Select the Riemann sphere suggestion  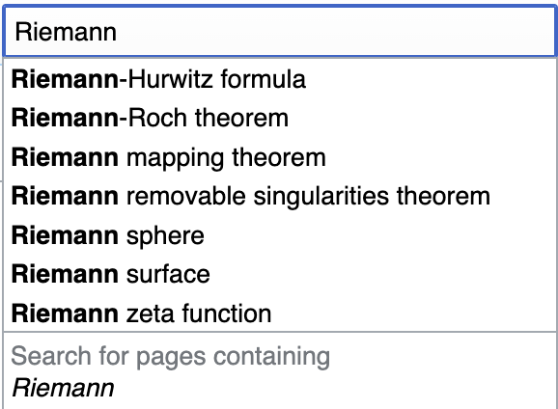pos(280,235)
